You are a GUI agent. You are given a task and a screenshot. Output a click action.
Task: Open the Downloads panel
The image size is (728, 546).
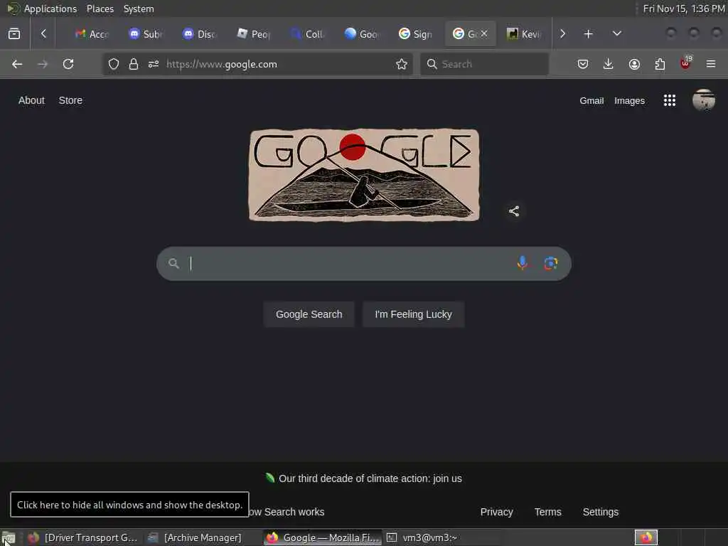(609, 64)
